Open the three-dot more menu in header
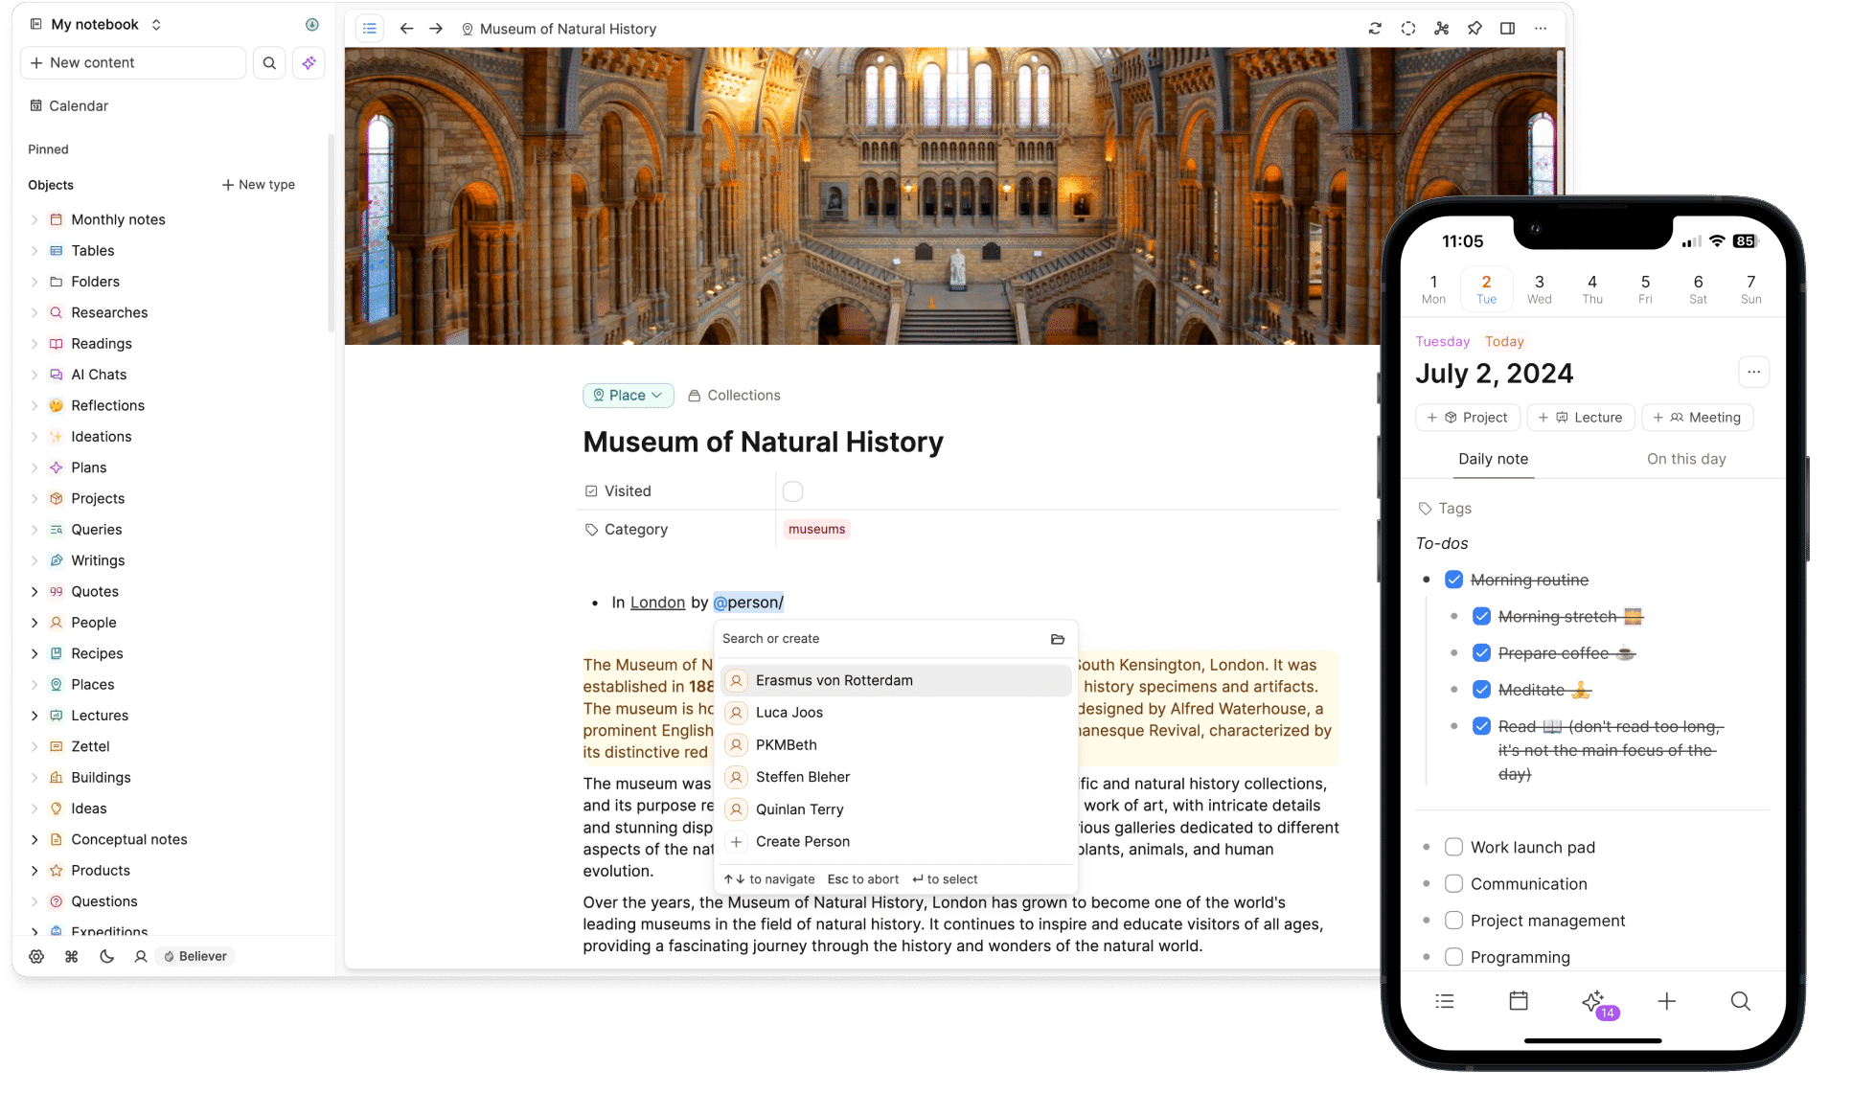Screen dimensions: 1852x1116 pyautogui.click(x=1541, y=29)
